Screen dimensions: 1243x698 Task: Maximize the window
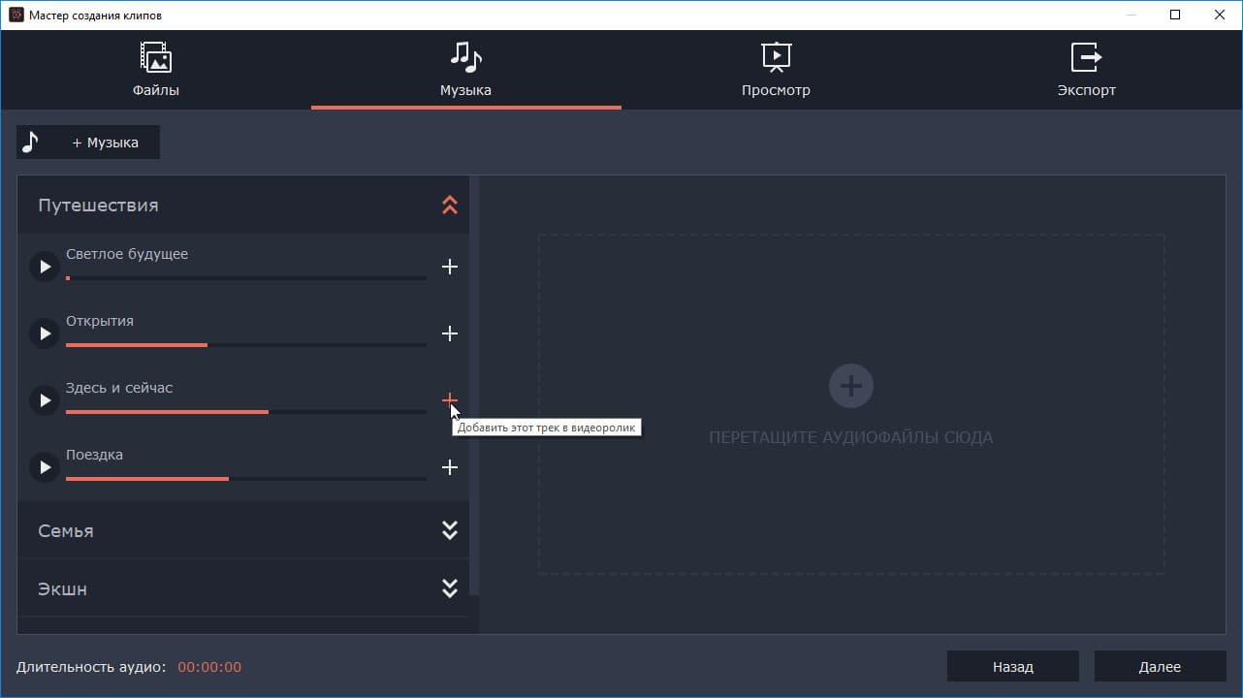click(x=1175, y=16)
